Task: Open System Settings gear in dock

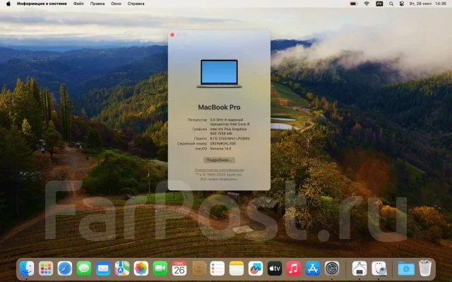Action: (x=332, y=269)
